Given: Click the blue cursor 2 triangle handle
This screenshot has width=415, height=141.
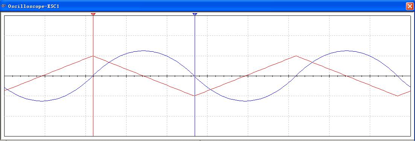Looking at the screenshot, I should (195, 14).
